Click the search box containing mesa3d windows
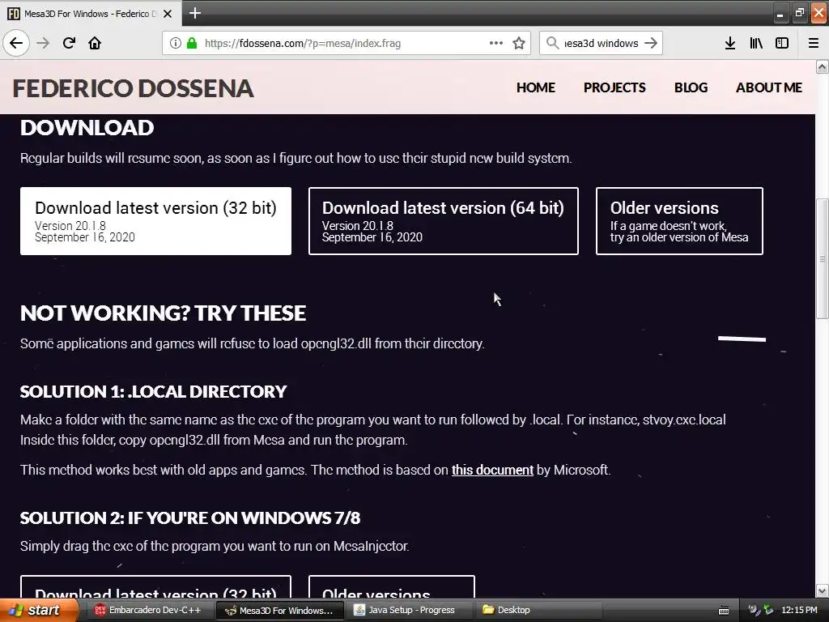The height and width of the screenshot is (622, 829). coord(602,44)
